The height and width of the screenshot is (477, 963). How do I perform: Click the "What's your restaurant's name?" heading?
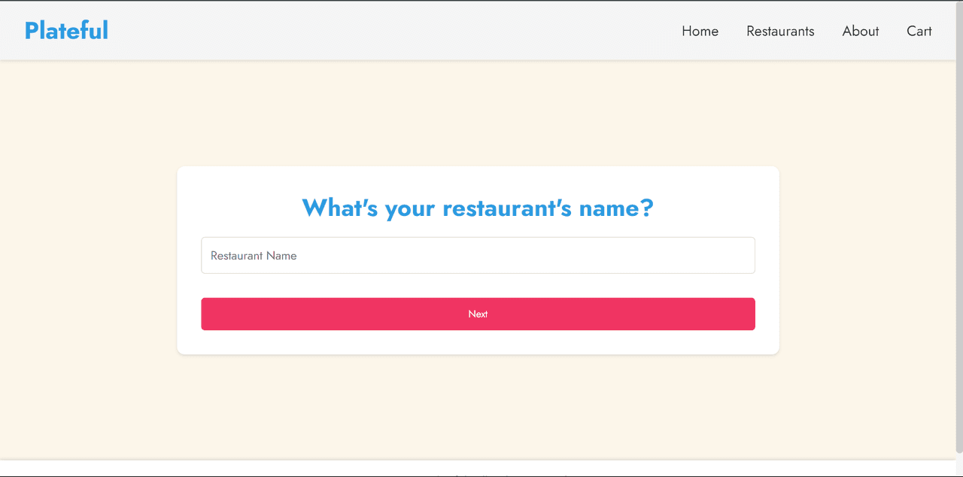[478, 208]
